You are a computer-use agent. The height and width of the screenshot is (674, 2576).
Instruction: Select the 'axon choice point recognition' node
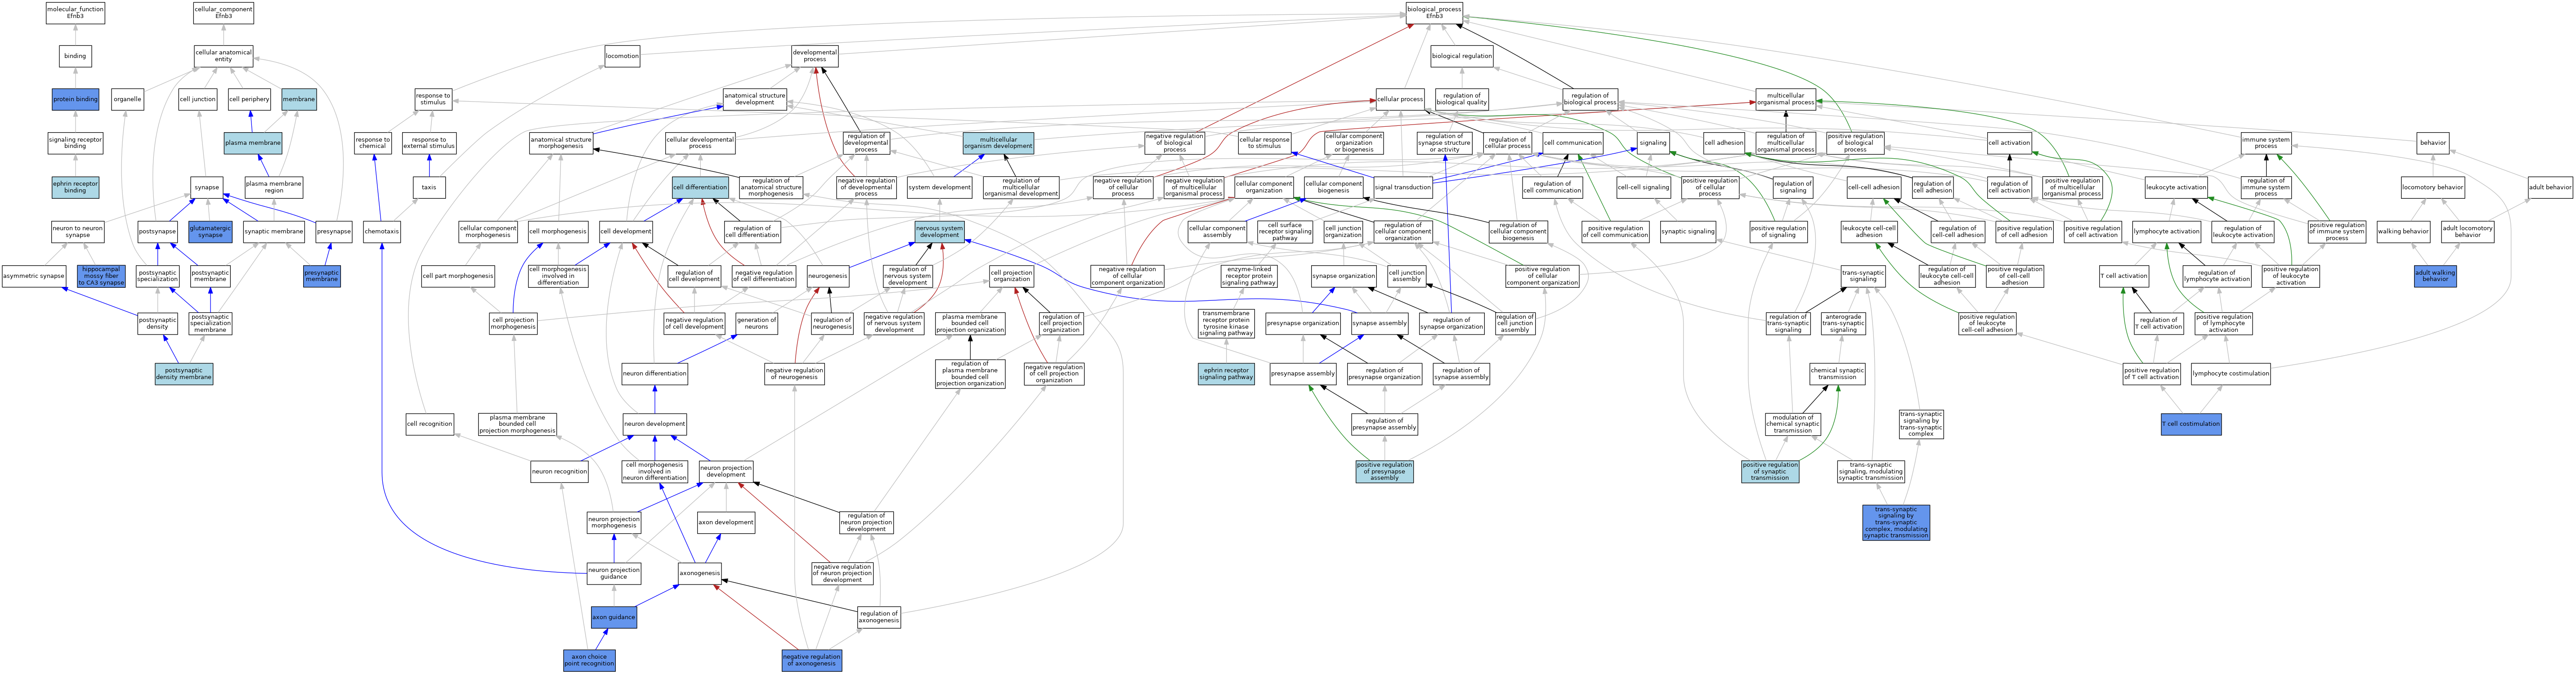point(589,660)
